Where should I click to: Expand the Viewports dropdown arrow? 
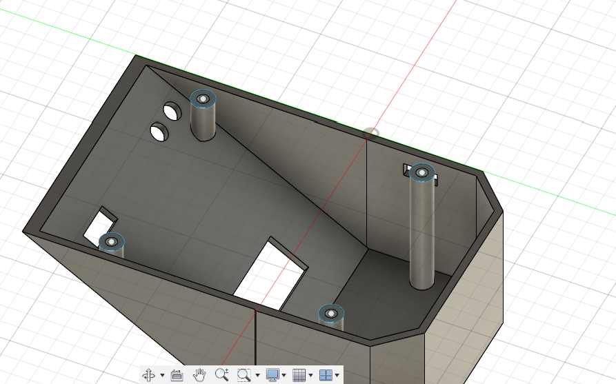point(337,376)
